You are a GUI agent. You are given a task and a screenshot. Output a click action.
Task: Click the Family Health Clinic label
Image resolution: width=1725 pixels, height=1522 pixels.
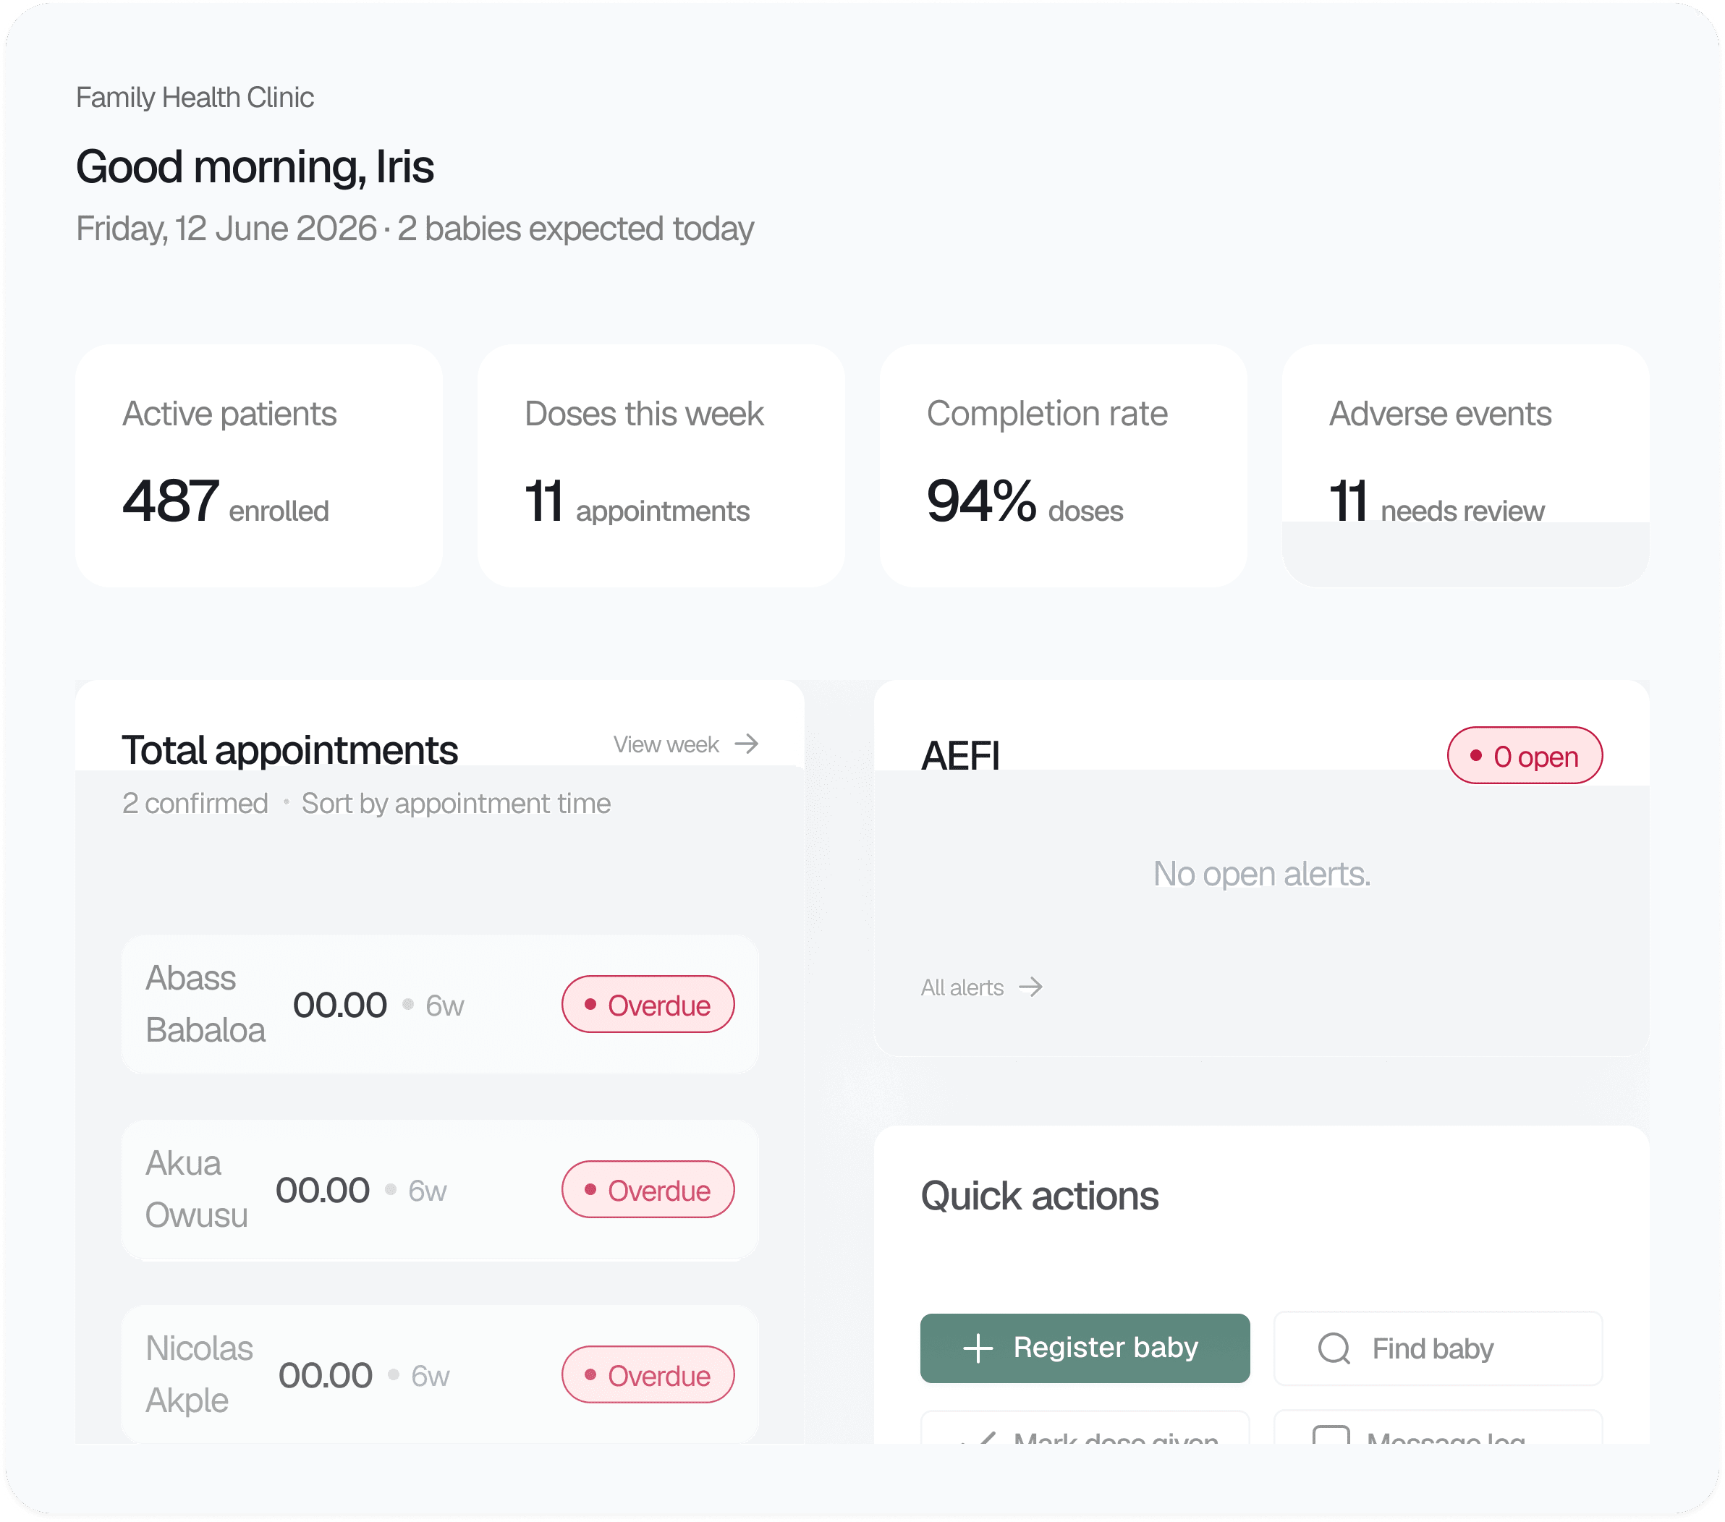(x=195, y=98)
